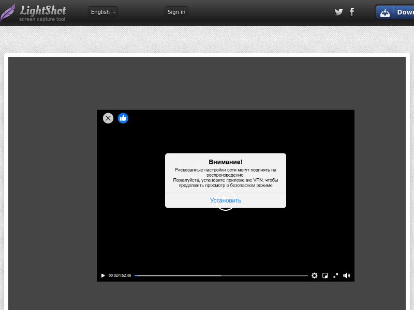Toggle picture-in-picture mode icon
Screen dimensions: 414x310
325,275
